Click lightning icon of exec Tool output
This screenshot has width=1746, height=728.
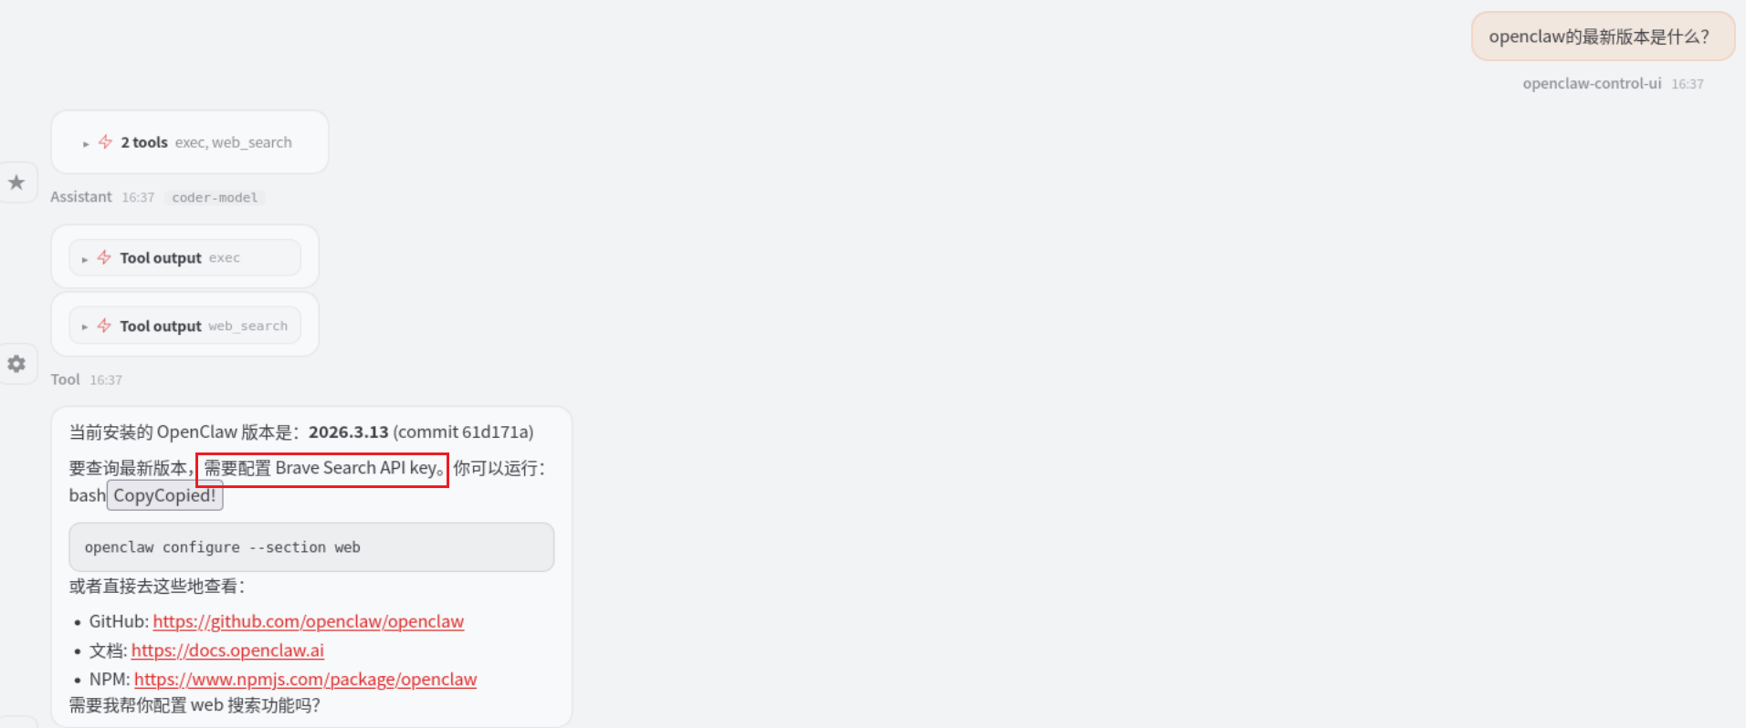pos(104,257)
